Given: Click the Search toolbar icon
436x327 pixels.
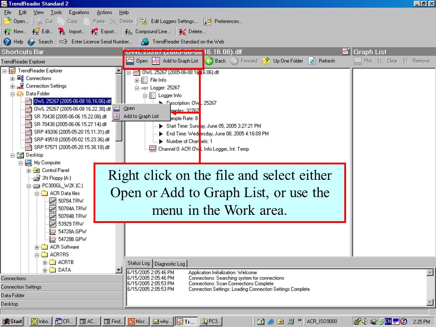Looking at the screenshot, I should [x=31, y=42].
